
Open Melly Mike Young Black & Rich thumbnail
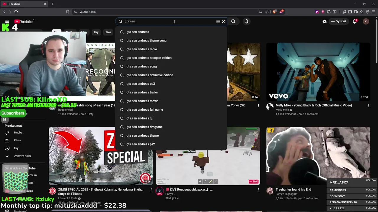click(x=318, y=72)
